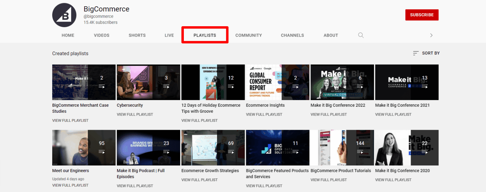This screenshot has height=192, width=486.
Task: View full playlist for BigCommerce Merchant Case Studies
Action: [x=70, y=120]
